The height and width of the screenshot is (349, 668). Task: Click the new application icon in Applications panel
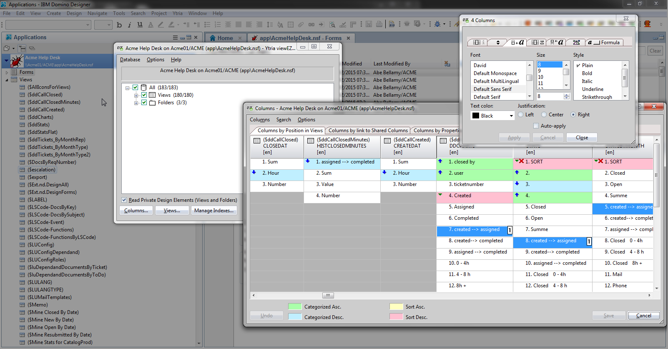pos(7,48)
